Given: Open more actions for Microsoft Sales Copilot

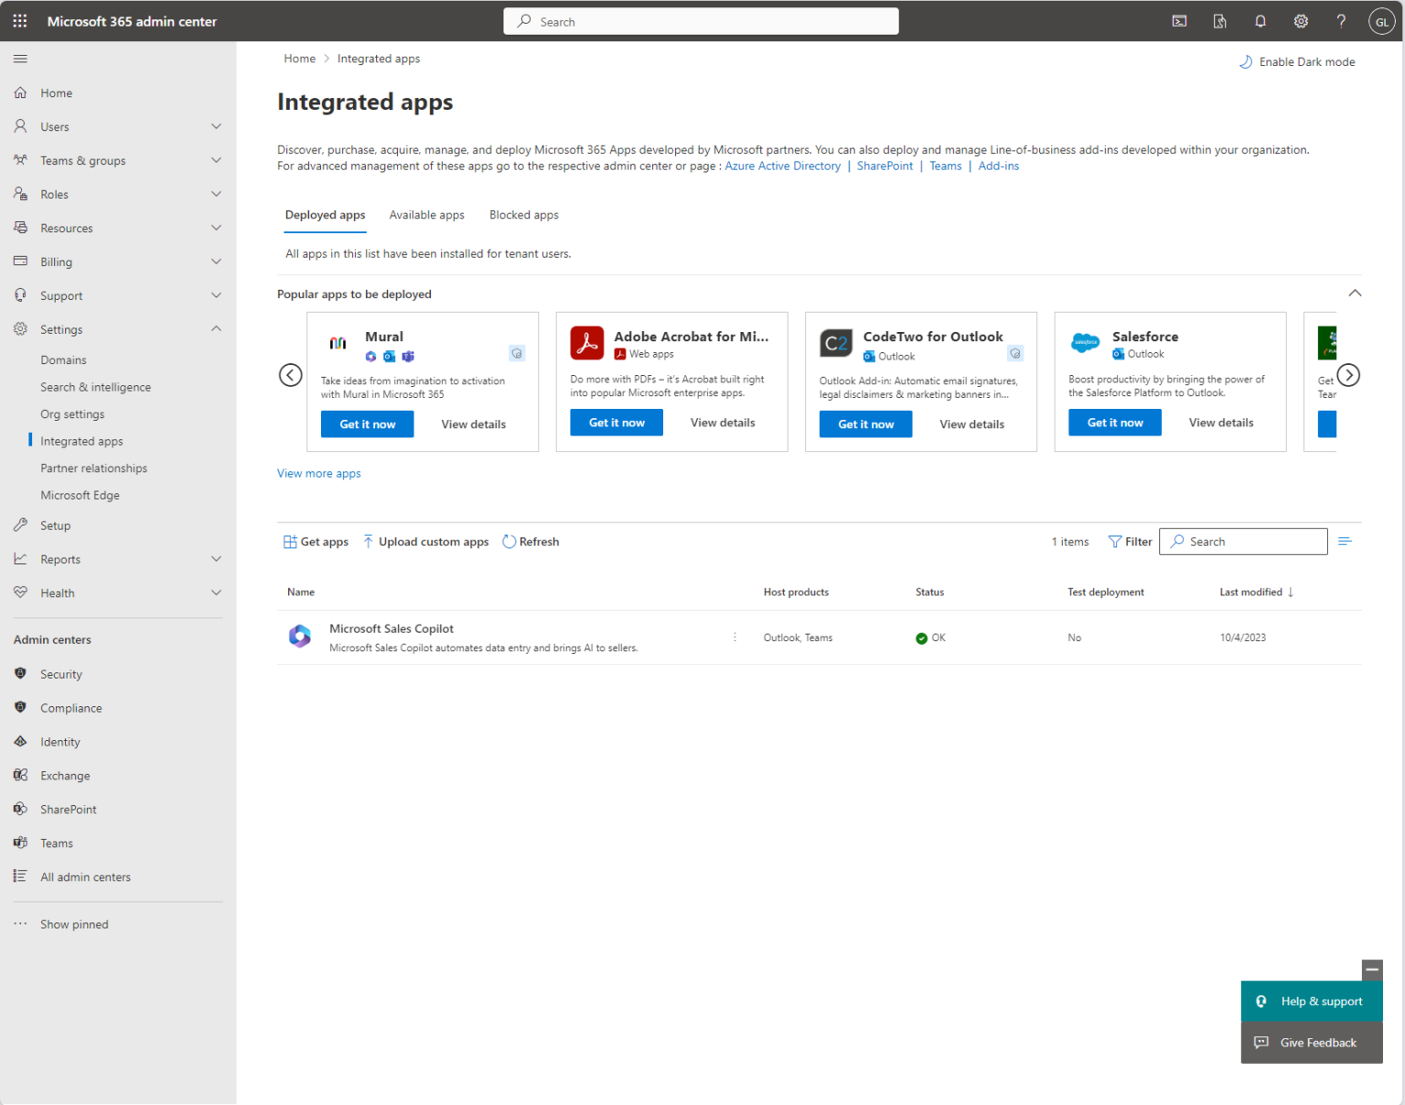Looking at the screenshot, I should [x=735, y=637].
